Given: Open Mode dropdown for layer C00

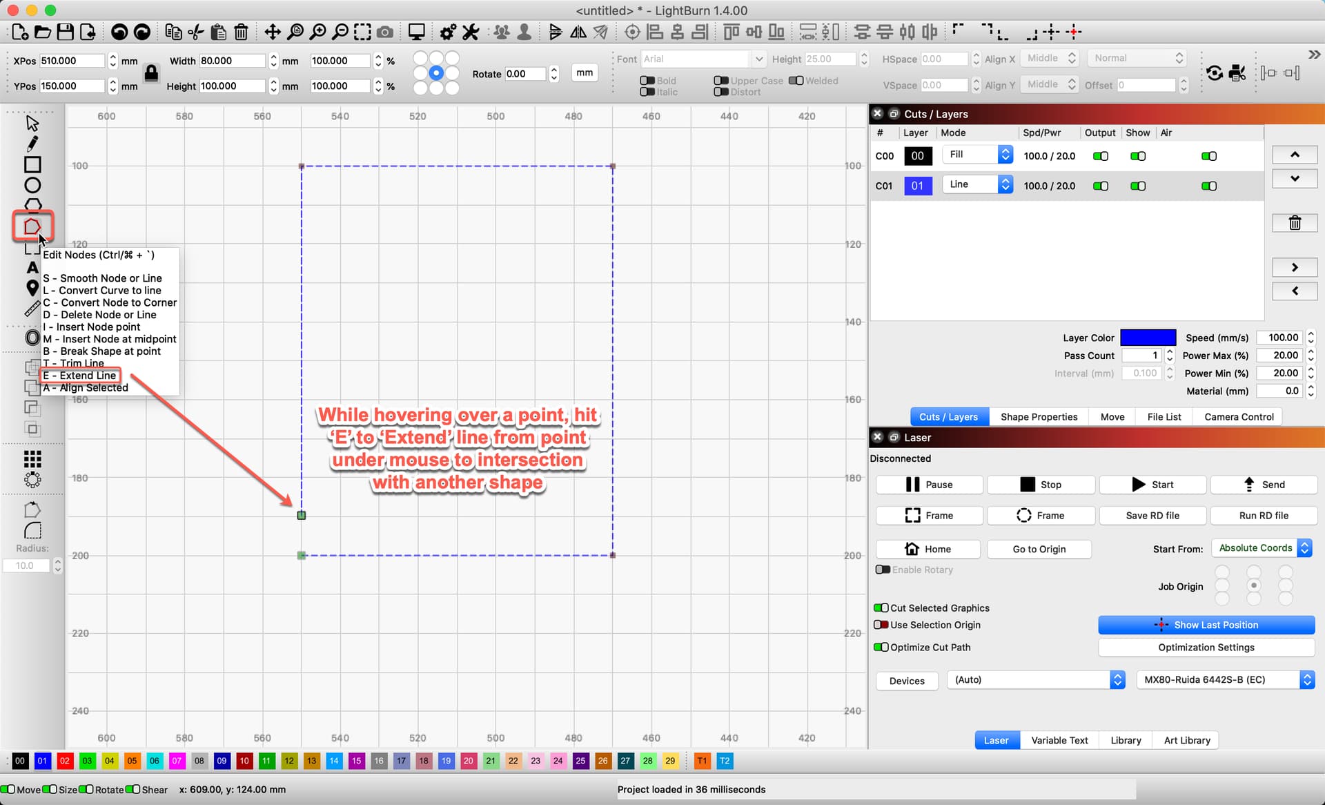Looking at the screenshot, I should point(977,155).
